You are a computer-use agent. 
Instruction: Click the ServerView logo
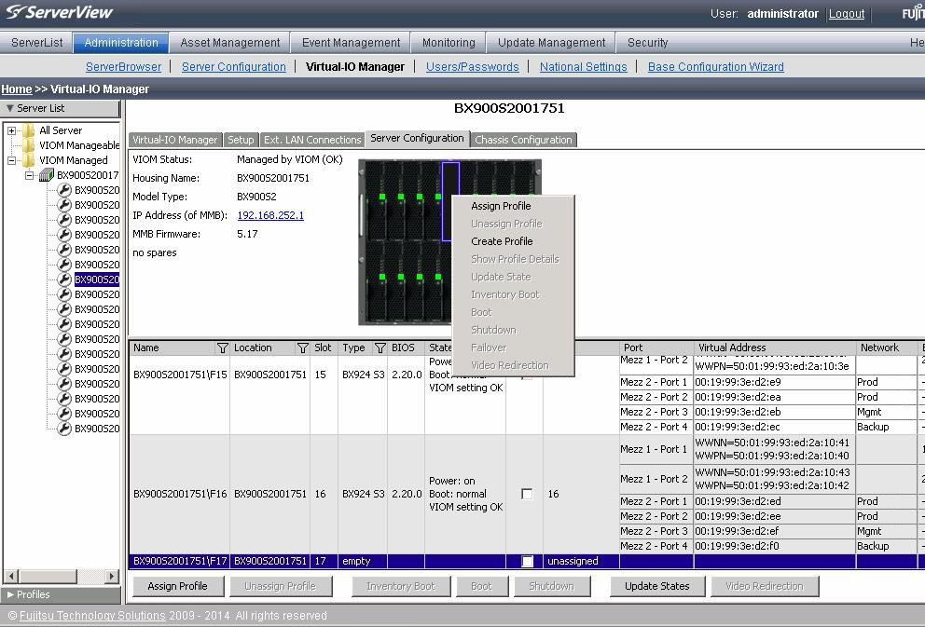(x=56, y=13)
